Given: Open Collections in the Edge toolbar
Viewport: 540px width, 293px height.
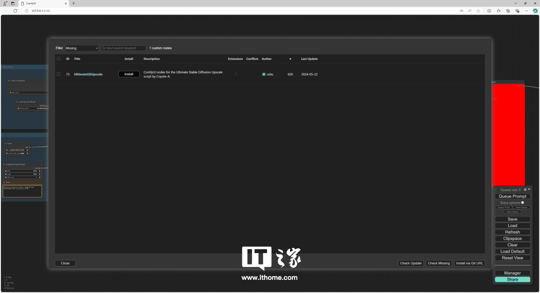Looking at the screenshot, I should point(498,11).
